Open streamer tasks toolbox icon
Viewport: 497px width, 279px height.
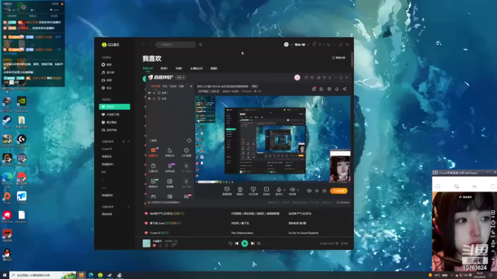pyautogui.click(x=153, y=167)
